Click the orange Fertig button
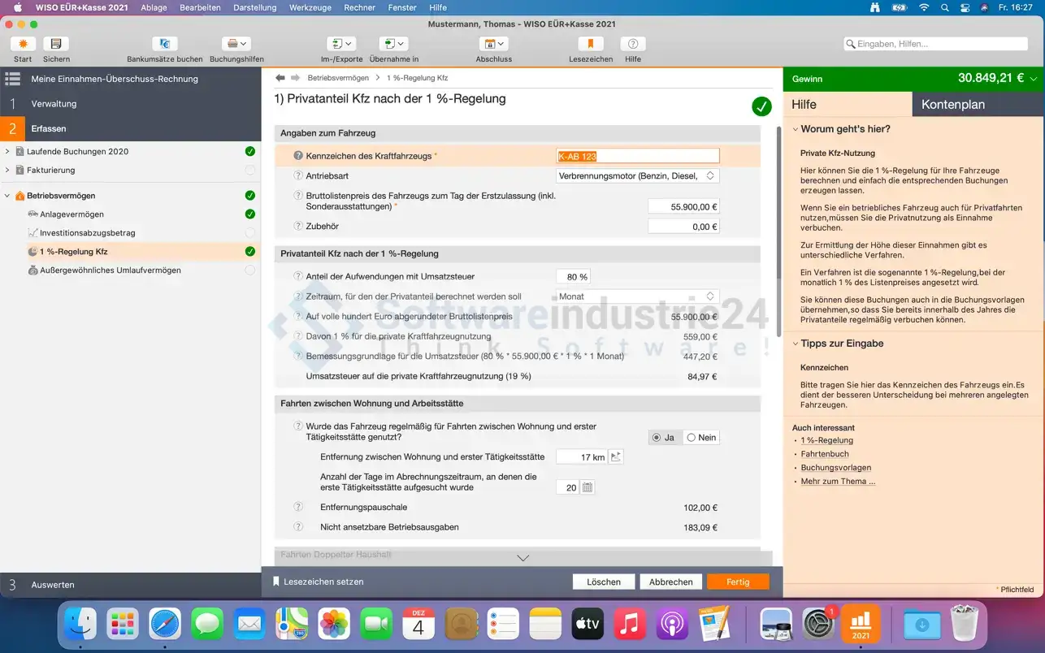 tap(738, 582)
